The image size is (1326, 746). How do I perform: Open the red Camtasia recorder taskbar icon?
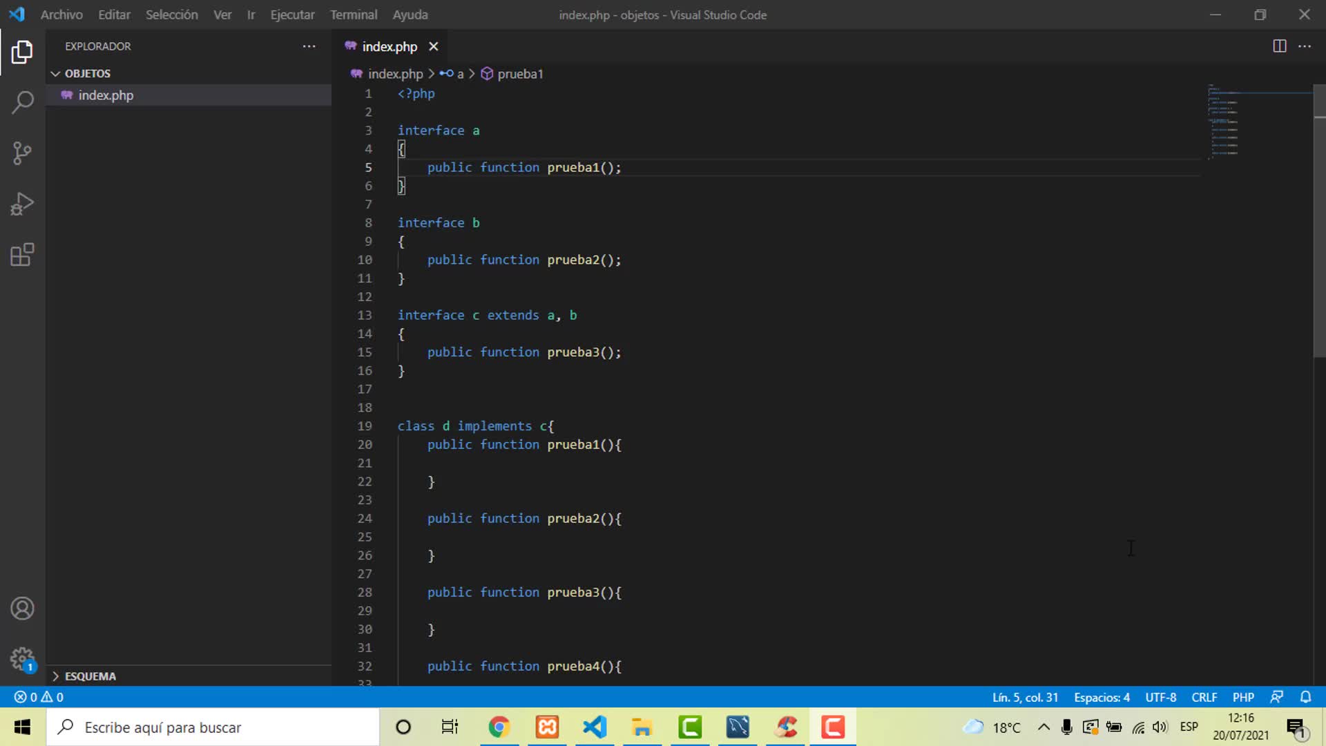[x=833, y=727]
